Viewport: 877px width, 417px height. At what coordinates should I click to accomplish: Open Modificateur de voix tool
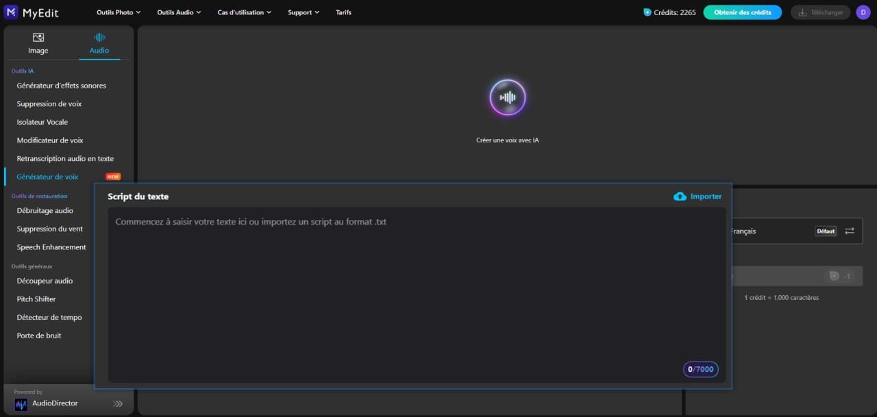click(x=50, y=140)
